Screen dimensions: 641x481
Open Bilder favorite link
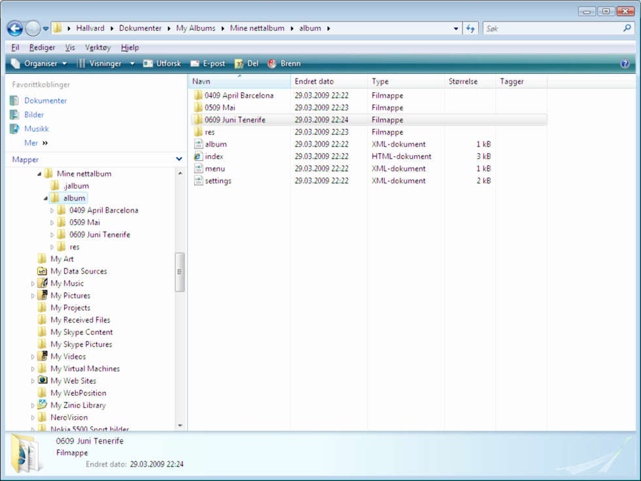(x=34, y=115)
